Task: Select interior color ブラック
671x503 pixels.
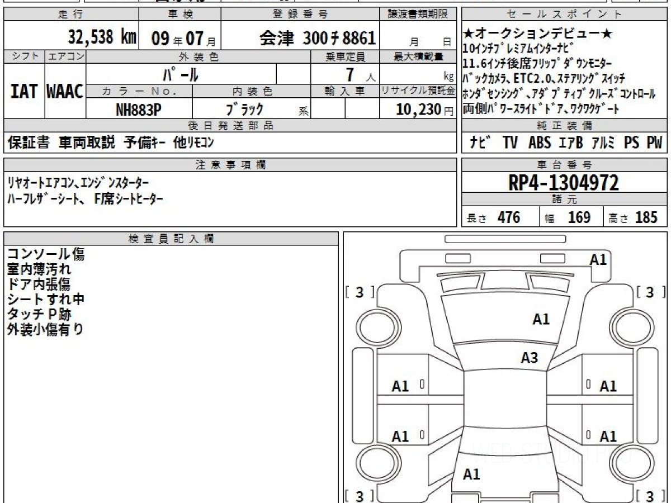Action: click(244, 110)
